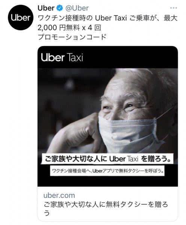Click the masked elderly man photo
This screenshot has height=225, width=186.
click(108, 111)
